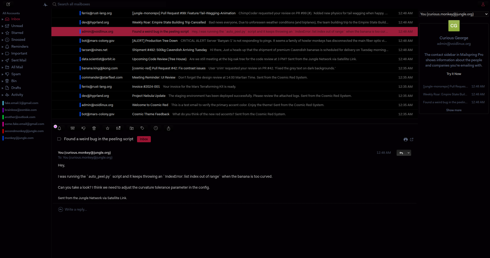Archive the open email thread
This screenshot has width=490, height=258.
point(72,128)
